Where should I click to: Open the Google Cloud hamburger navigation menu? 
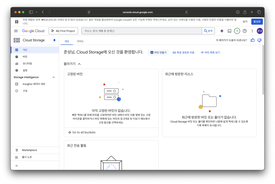(x=16, y=31)
